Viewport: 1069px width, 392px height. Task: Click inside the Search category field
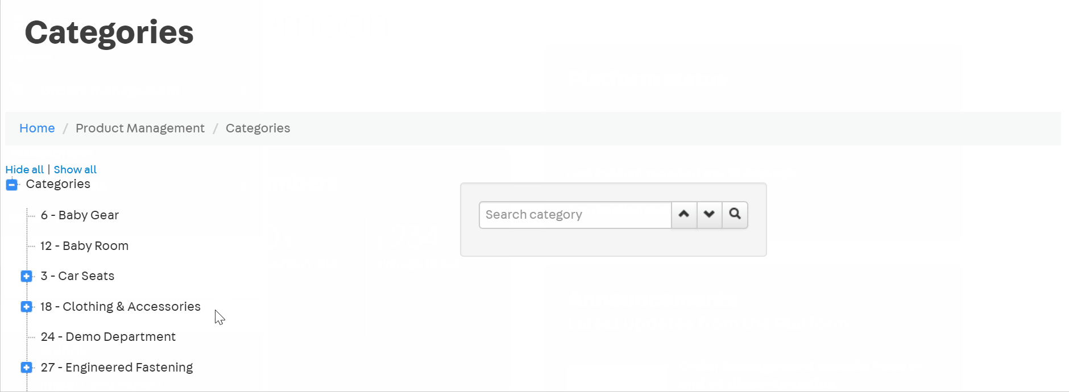click(574, 215)
